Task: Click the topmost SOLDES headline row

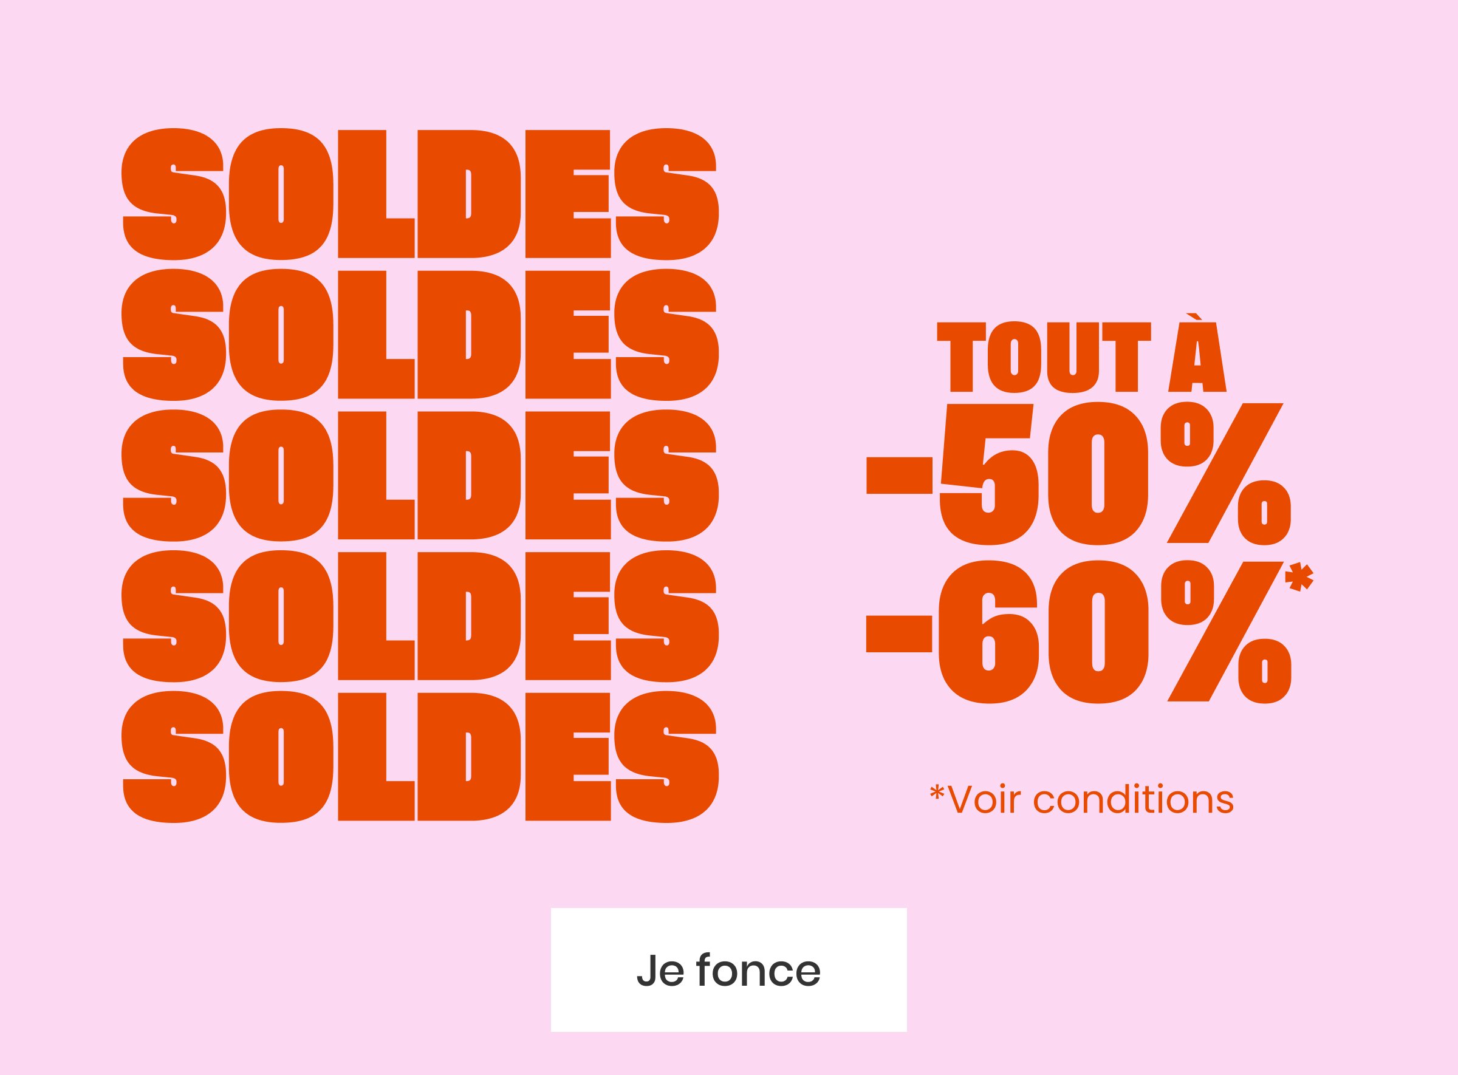Action: point(420,194)
